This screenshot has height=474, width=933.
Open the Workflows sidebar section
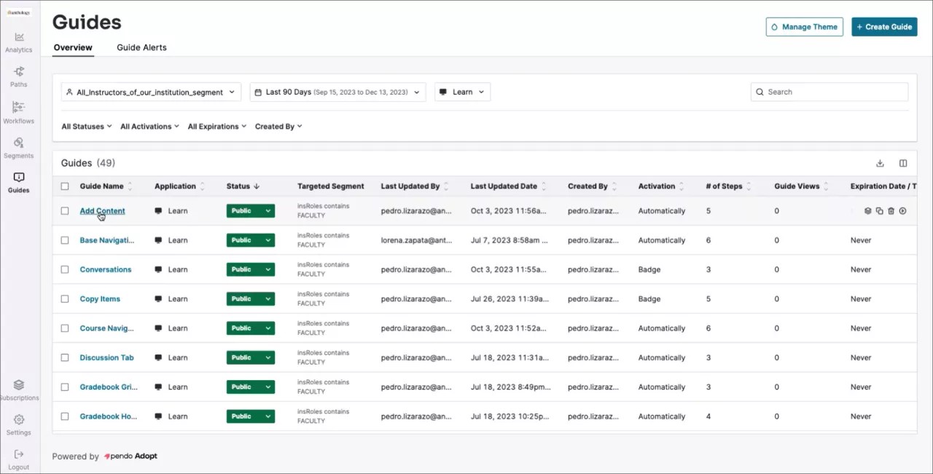coord(19,113)
